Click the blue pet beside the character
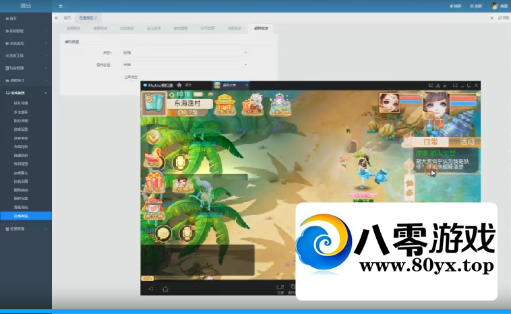Viewport: 511px width, 314px height. pyautogui.click(x=382, y=177)
